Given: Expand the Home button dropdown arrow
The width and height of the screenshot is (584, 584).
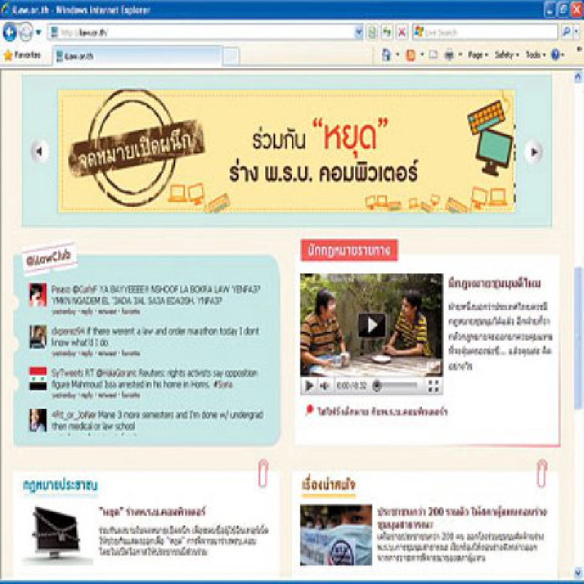Looking at the screenshot, I should pos(397,55).
